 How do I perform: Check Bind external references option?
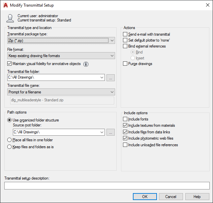[x=125, y=46]
